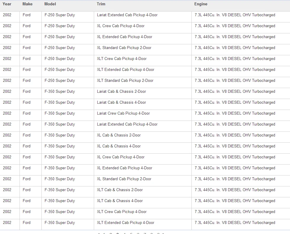
Task: Select F-350 Lariat Extended Cab Pickup 4-Door trim
Action: 127,124
